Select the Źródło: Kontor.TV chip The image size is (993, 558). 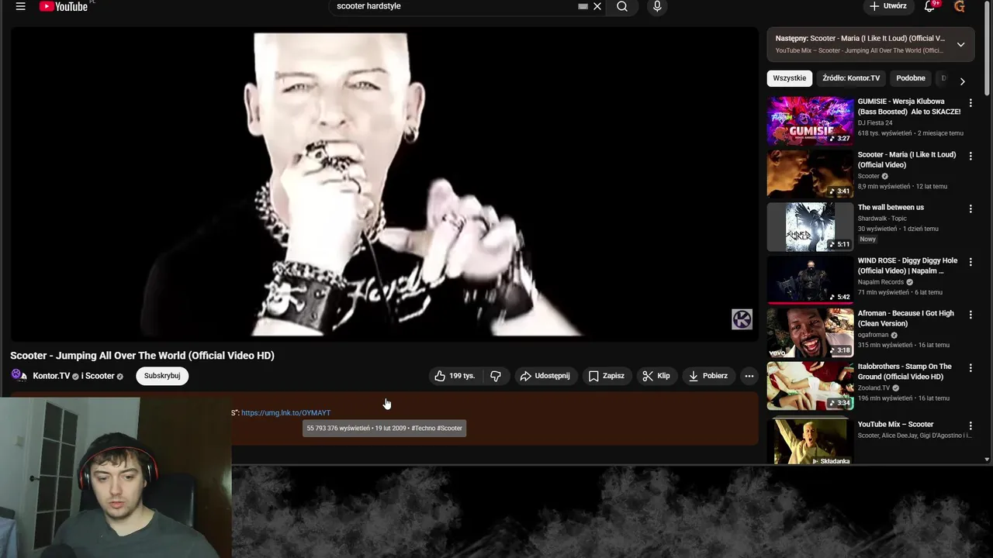pyautogui.click(x=851, y=78)
